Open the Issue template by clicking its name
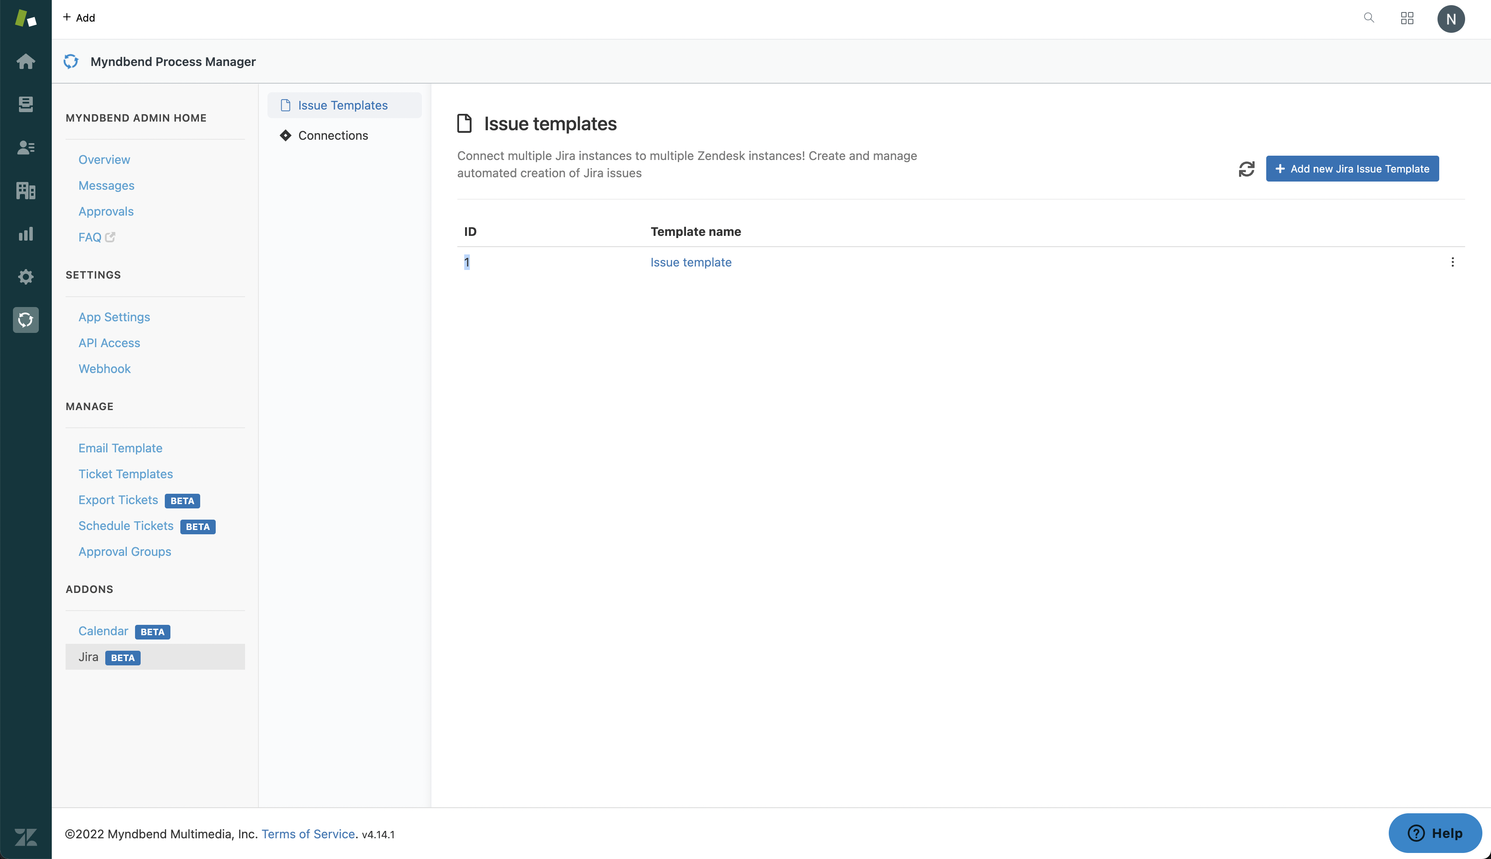The height and width of the screenshot is (859, 1491). (690, 261)
